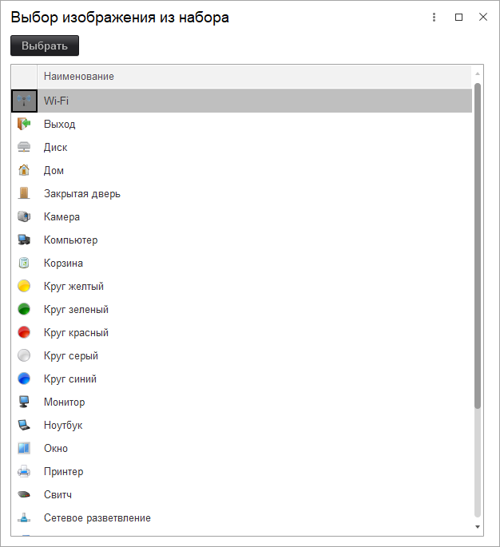The image size is (500, 547).
Task: Select the Сетевое разветвление row
Action: (x=97, y=517)
